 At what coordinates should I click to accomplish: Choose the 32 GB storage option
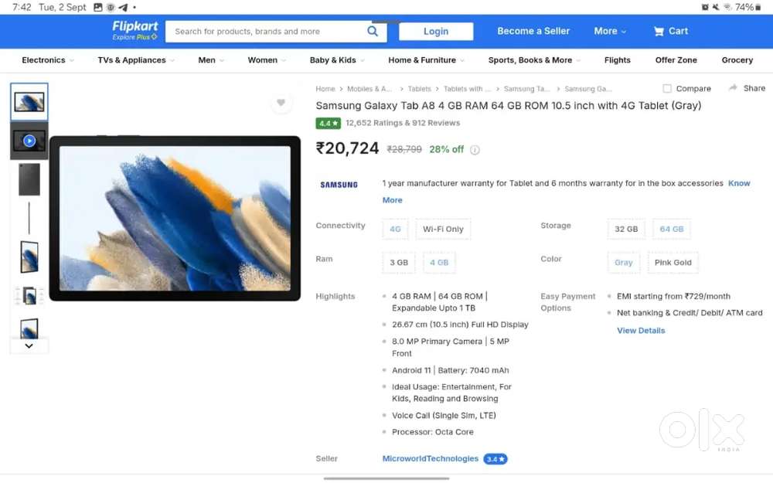pyautogui.click(x=625, y=230)
